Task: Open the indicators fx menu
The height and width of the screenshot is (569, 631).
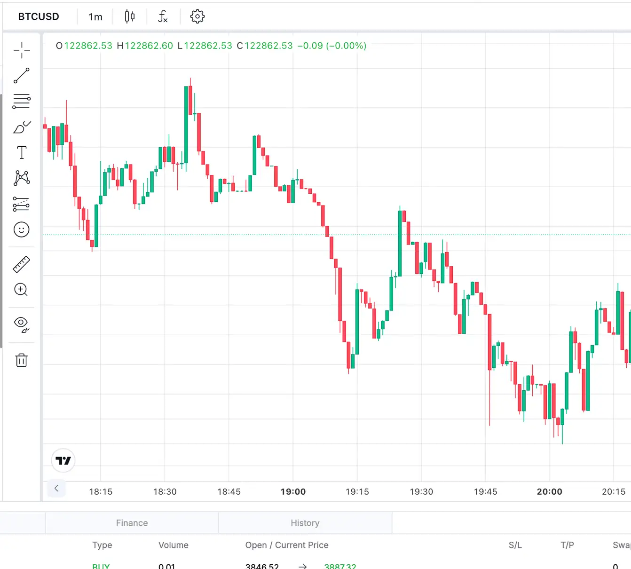Action: (x=163, y=17)
